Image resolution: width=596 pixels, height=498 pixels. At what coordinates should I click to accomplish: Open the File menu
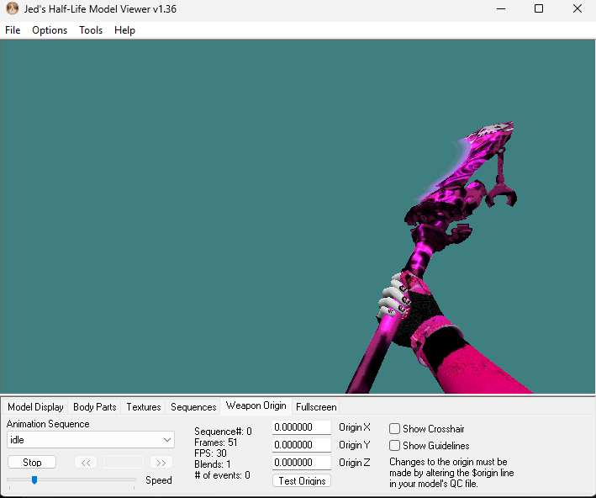click(13, 30)
